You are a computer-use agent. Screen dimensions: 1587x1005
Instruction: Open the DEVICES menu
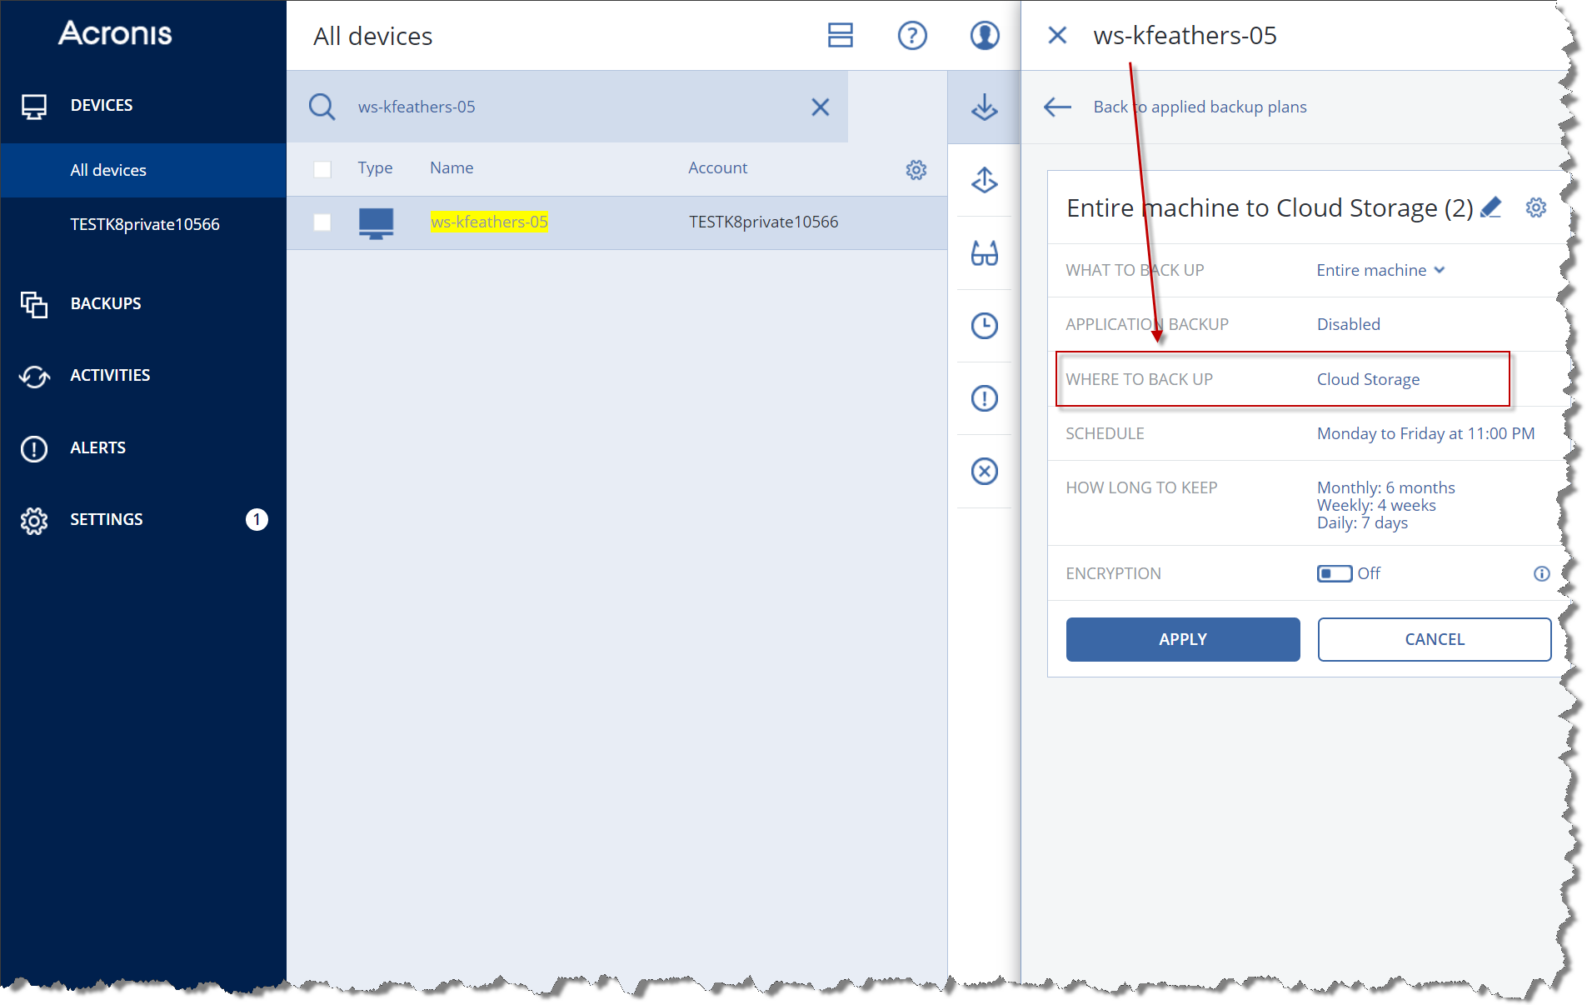tap(102, 106)
